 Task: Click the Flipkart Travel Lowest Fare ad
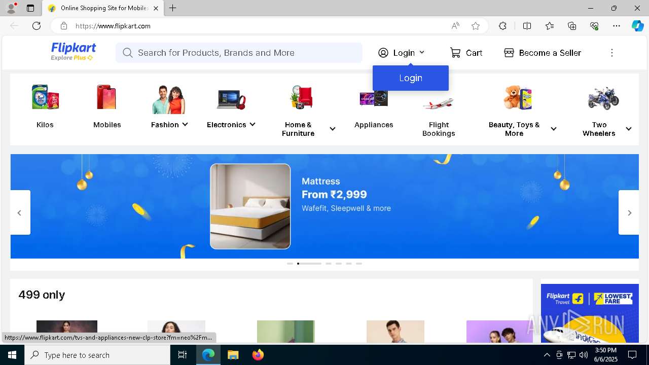pos(590,313)
